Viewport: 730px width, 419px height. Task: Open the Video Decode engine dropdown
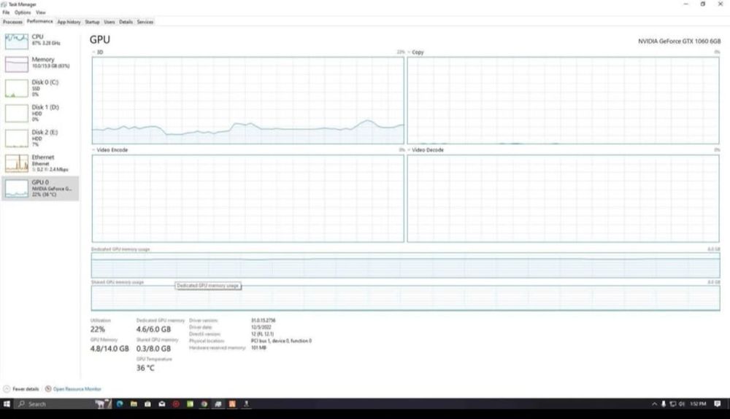coord(426,150)
